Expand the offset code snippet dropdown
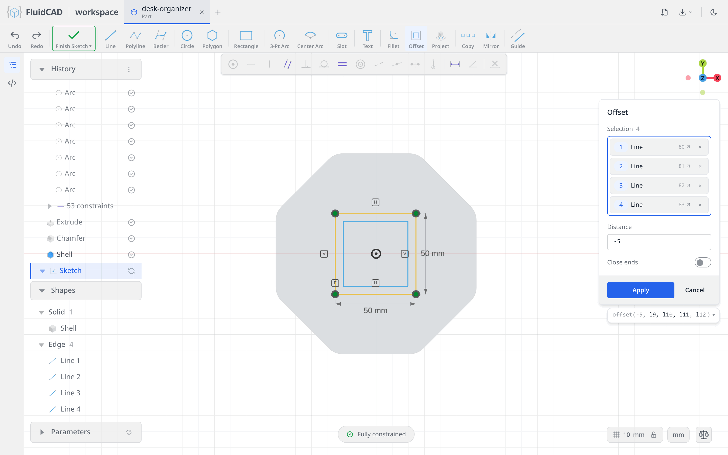The width and height of the screenshot is (728, 455). coord(714,315)
